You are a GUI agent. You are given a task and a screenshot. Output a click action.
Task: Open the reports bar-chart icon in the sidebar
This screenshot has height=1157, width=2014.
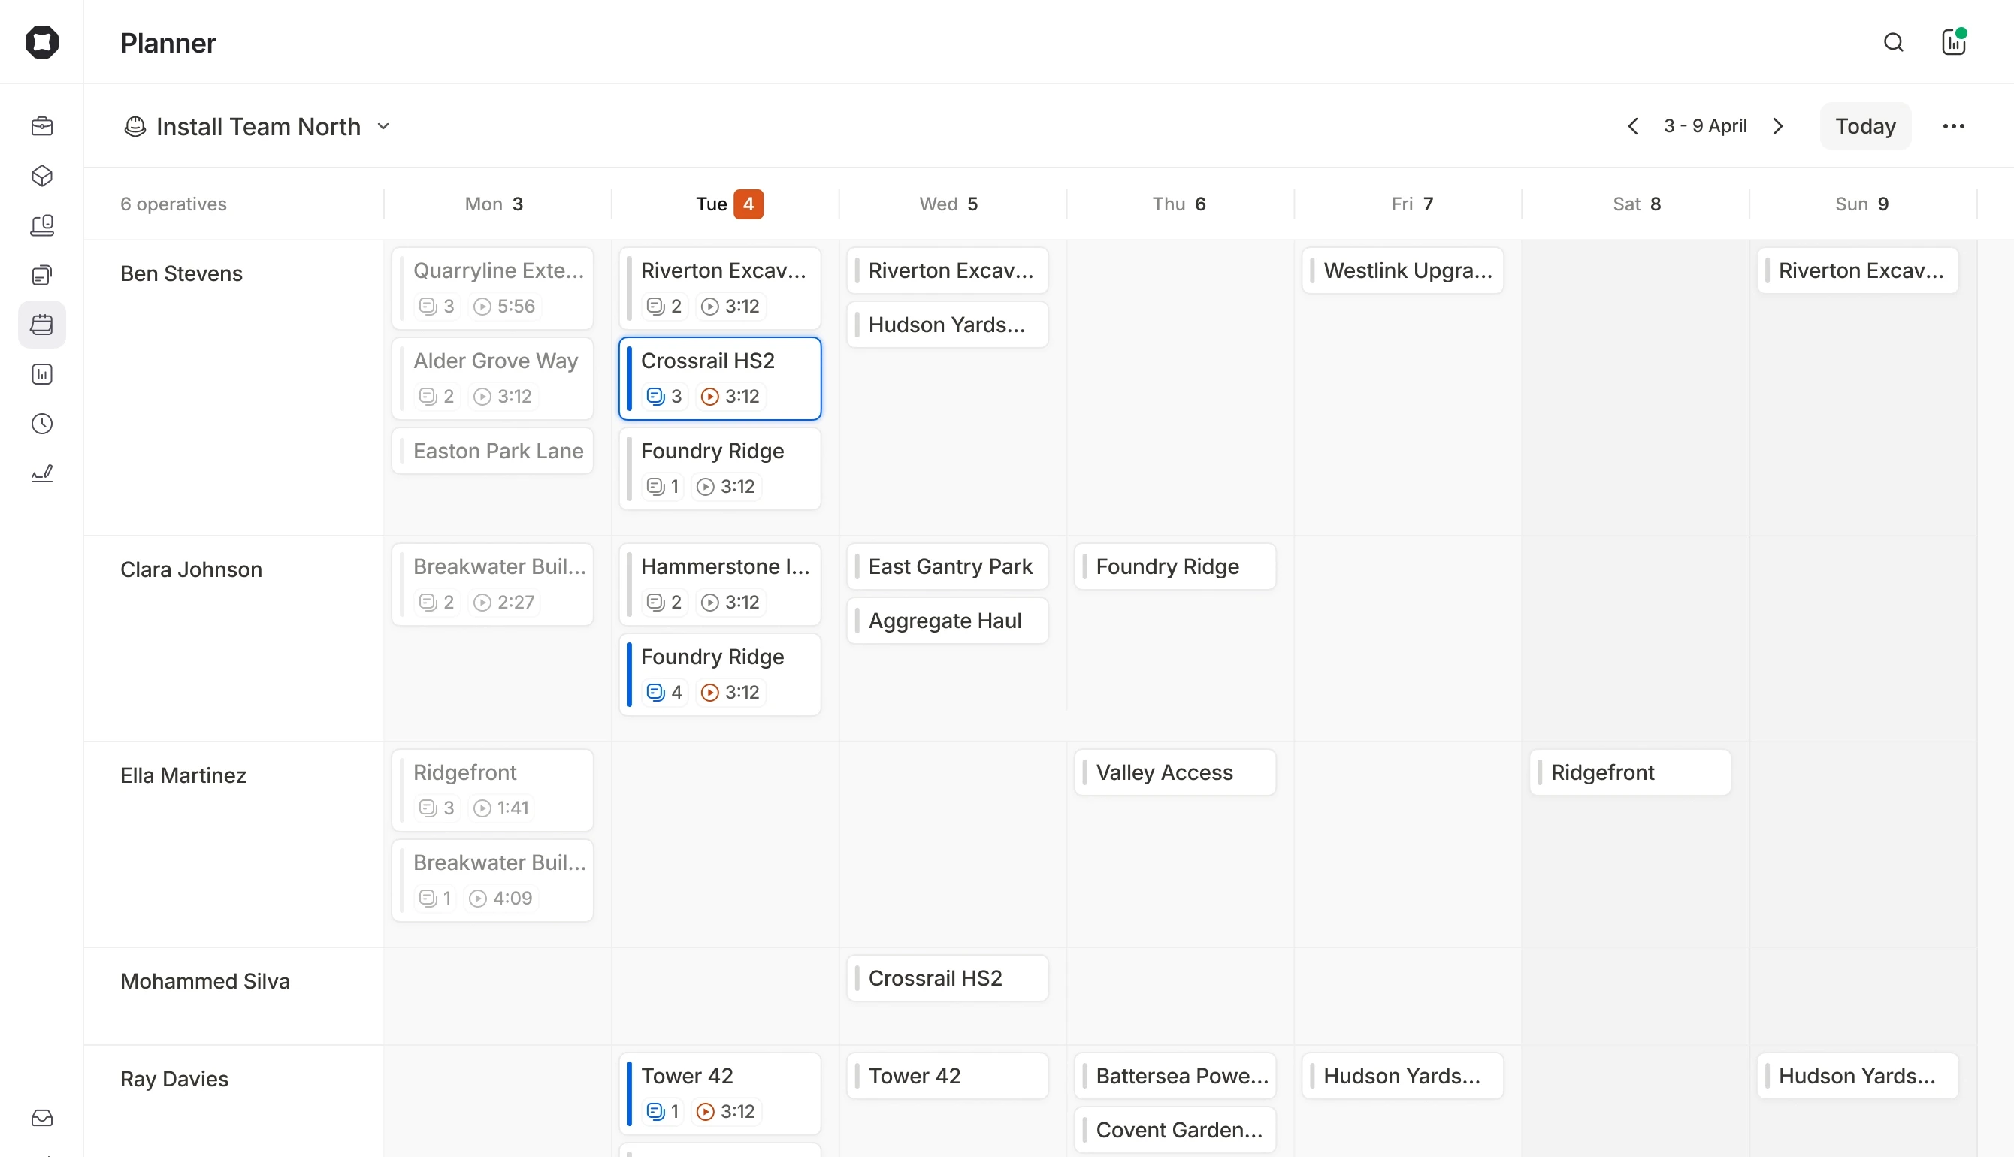click(41, 373)
